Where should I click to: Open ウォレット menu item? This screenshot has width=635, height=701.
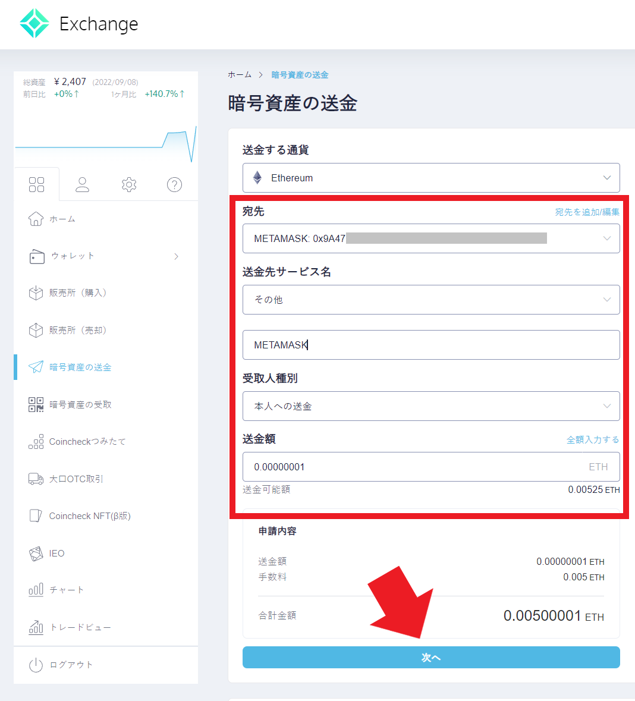pyautogui.click(x=73, y=256)
